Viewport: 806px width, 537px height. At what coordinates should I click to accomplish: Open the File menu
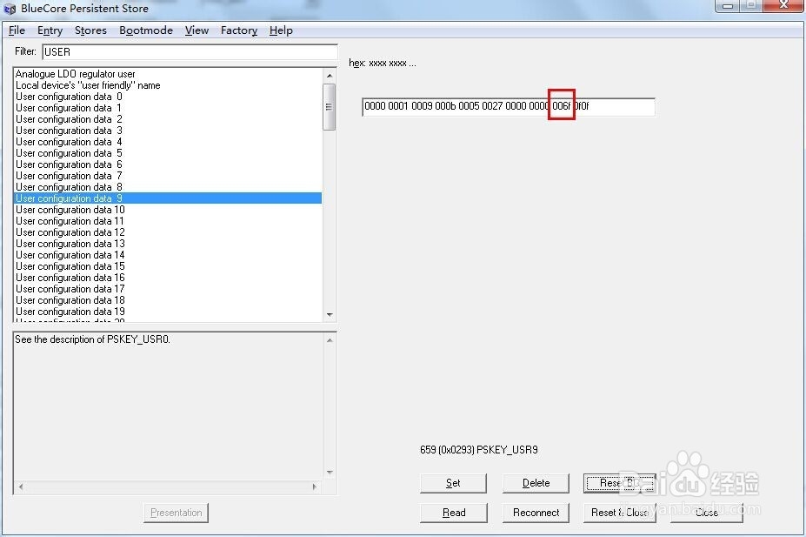17,30
